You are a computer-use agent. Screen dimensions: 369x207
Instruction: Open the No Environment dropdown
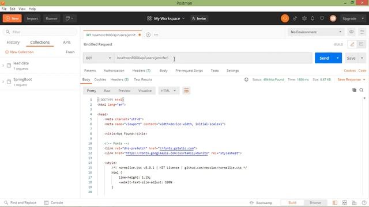tap(316, 32)
